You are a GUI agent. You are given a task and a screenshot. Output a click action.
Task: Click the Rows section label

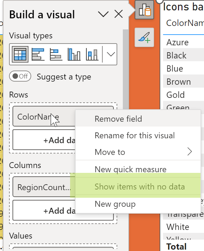click(18, 95)
